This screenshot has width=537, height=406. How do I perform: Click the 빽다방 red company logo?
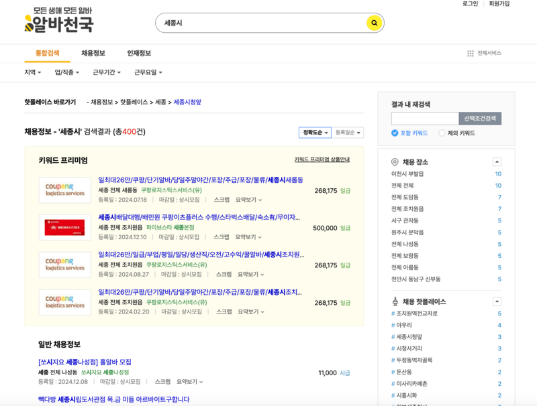click(64, 228)
